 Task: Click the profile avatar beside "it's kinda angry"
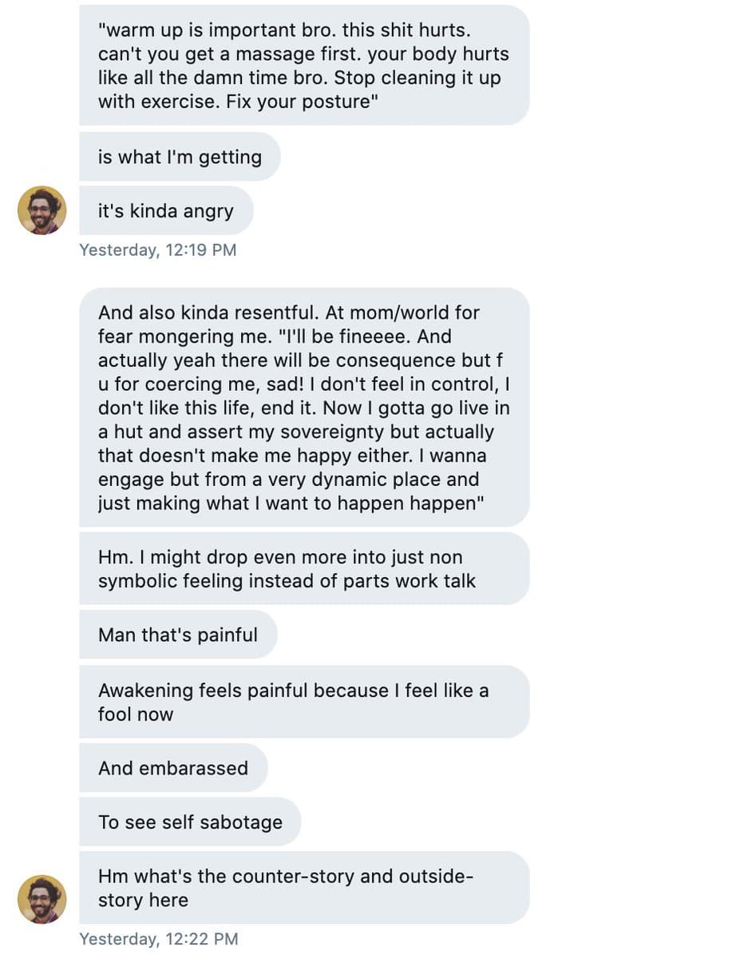point(42,210)
